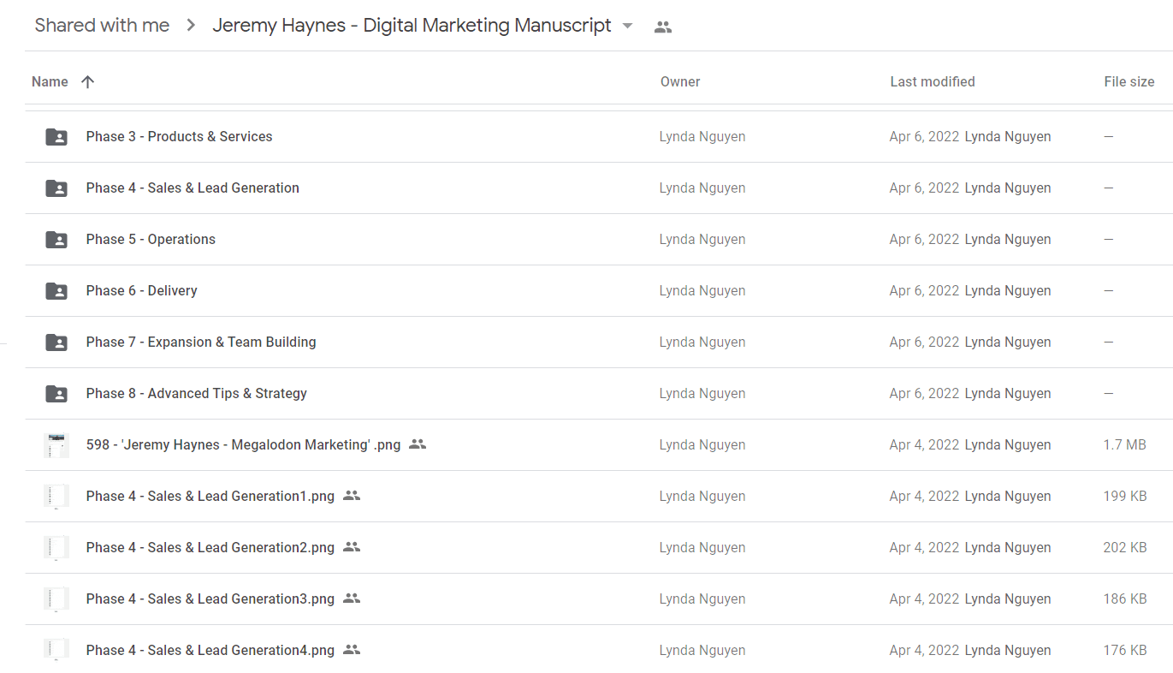This screenshot has width=1173, height=673.
Task: Select 'Phase 8 - Advanced Tips & Strategy' folder name
Action: (x=196, y=393)
